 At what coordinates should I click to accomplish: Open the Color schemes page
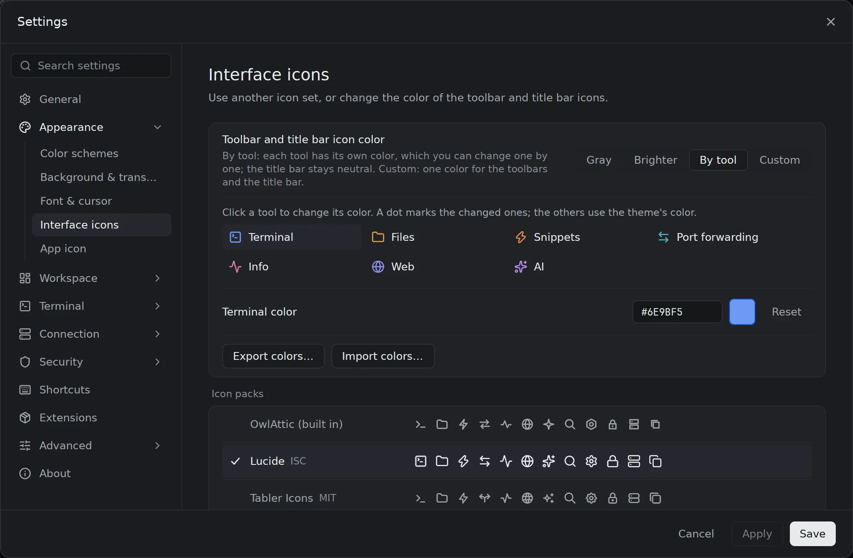pos(101,153)
